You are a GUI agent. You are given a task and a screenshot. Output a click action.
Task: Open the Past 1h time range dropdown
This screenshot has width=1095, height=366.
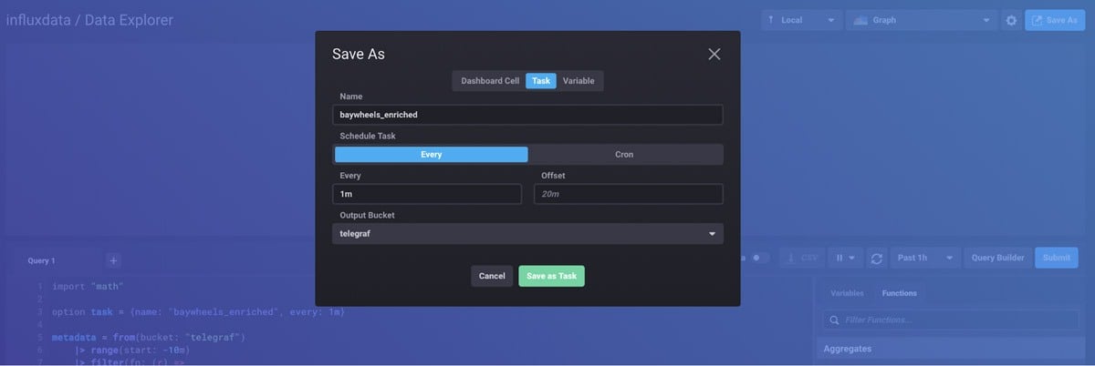click(x=925, y=259)
